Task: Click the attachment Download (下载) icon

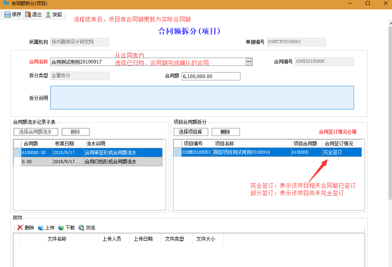Action: [x=61, y=228]
